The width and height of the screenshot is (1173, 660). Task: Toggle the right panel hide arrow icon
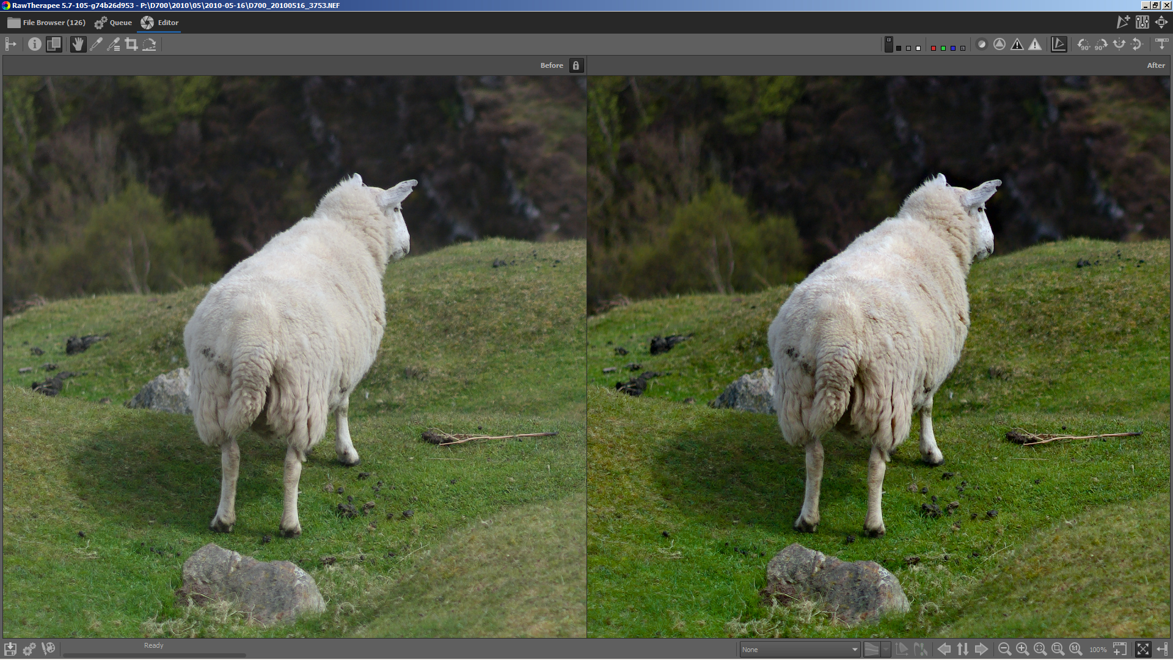point(1162,650)
